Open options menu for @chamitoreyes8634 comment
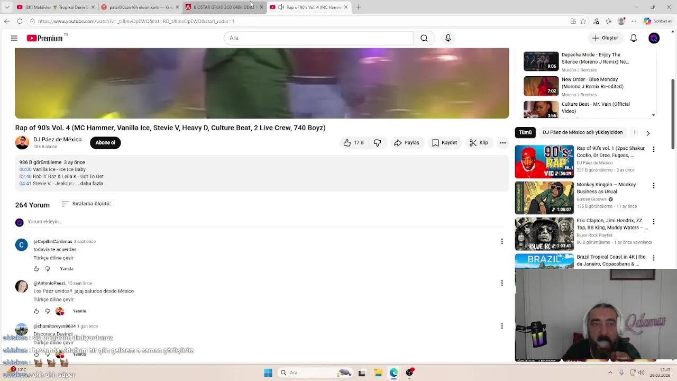Viewport: 677px width, 381px height. coord(502,326)
